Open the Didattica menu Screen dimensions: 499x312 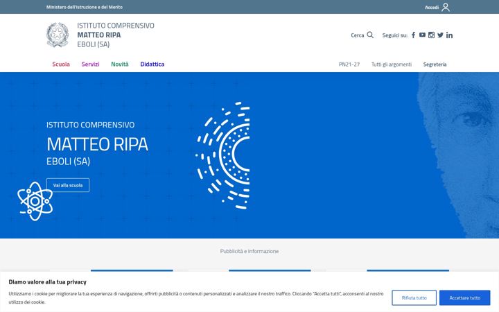tap(152, 64)
